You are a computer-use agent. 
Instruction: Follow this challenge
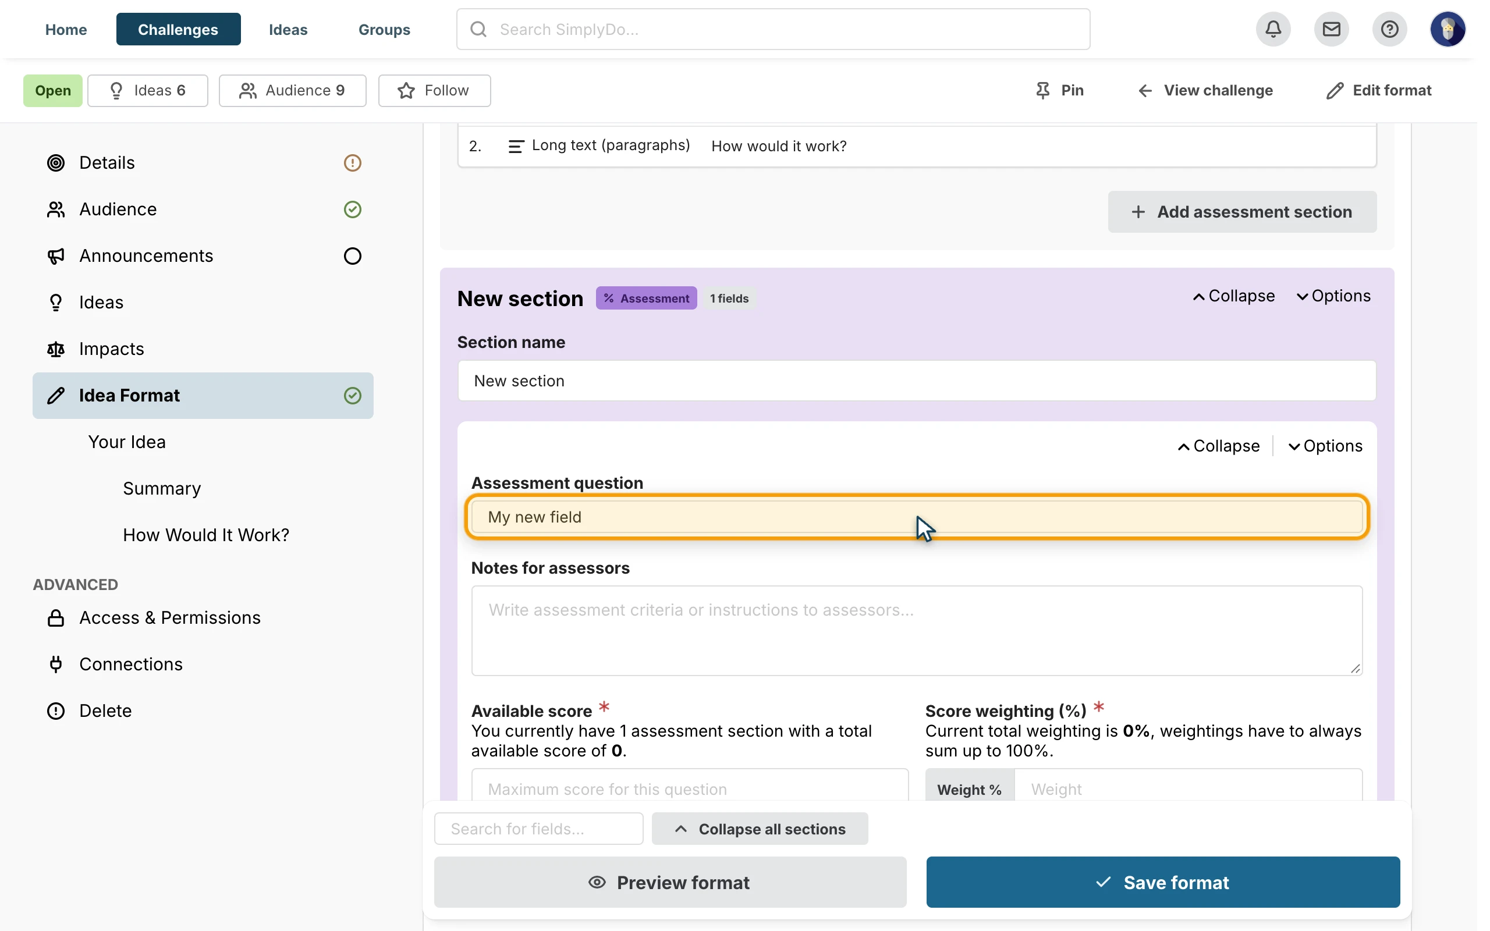[x=434, y=91]
